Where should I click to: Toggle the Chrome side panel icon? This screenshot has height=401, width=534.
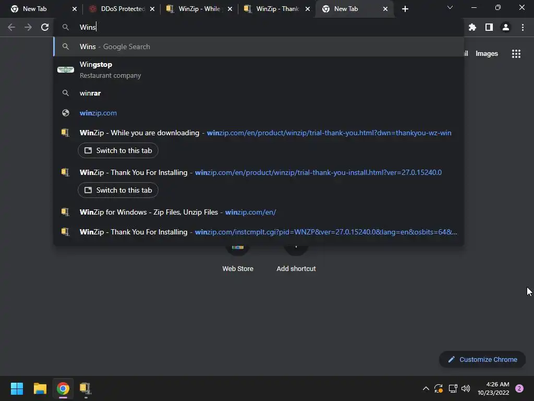click(489, 27)
